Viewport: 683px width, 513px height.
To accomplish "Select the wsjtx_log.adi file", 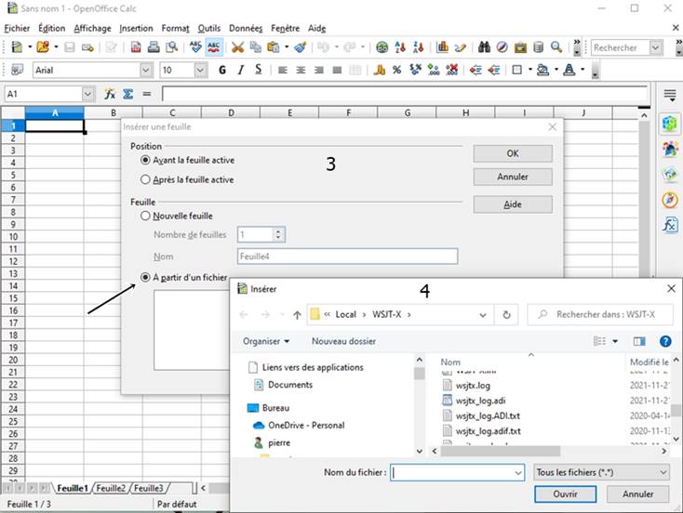I will click(480, 401).
